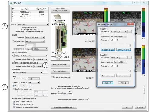The width and height of the screenshot is (149, 112).
Task: Open browse button next to Вход №1 video input
Action: point(130,32)
